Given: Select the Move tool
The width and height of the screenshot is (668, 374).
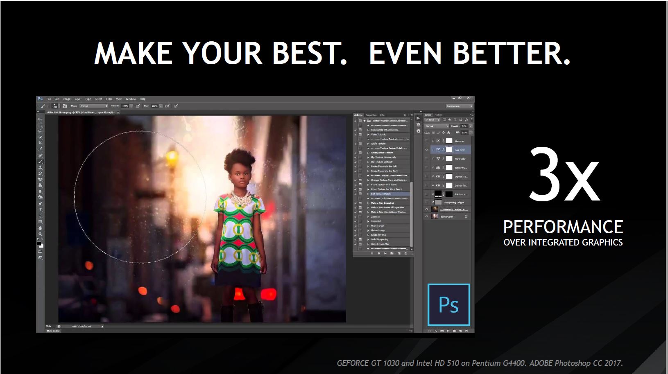Looking at the screenshot, I should point(40,119).
